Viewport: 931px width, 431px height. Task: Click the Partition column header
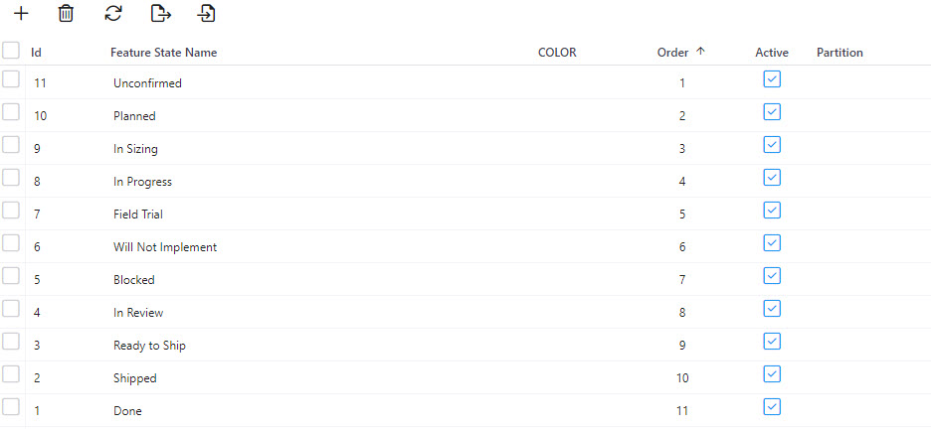[839, 53]
